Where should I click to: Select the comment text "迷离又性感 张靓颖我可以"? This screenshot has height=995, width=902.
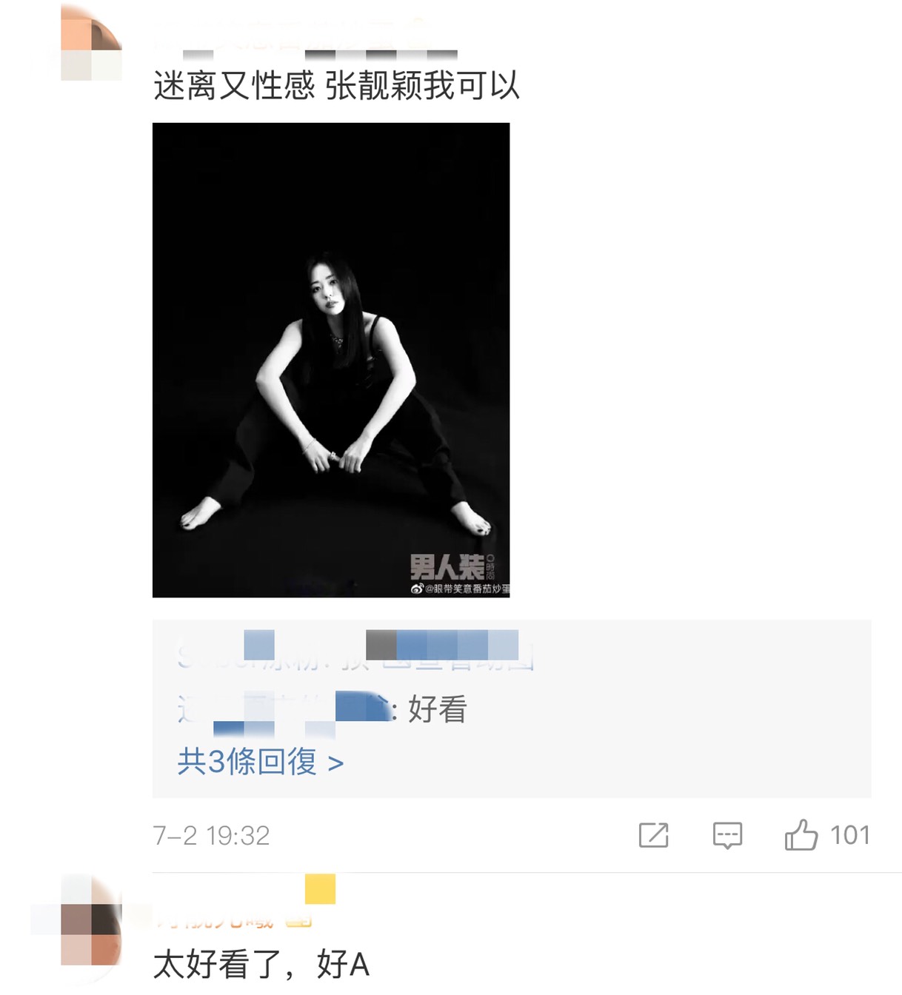[x=336, y=86]
